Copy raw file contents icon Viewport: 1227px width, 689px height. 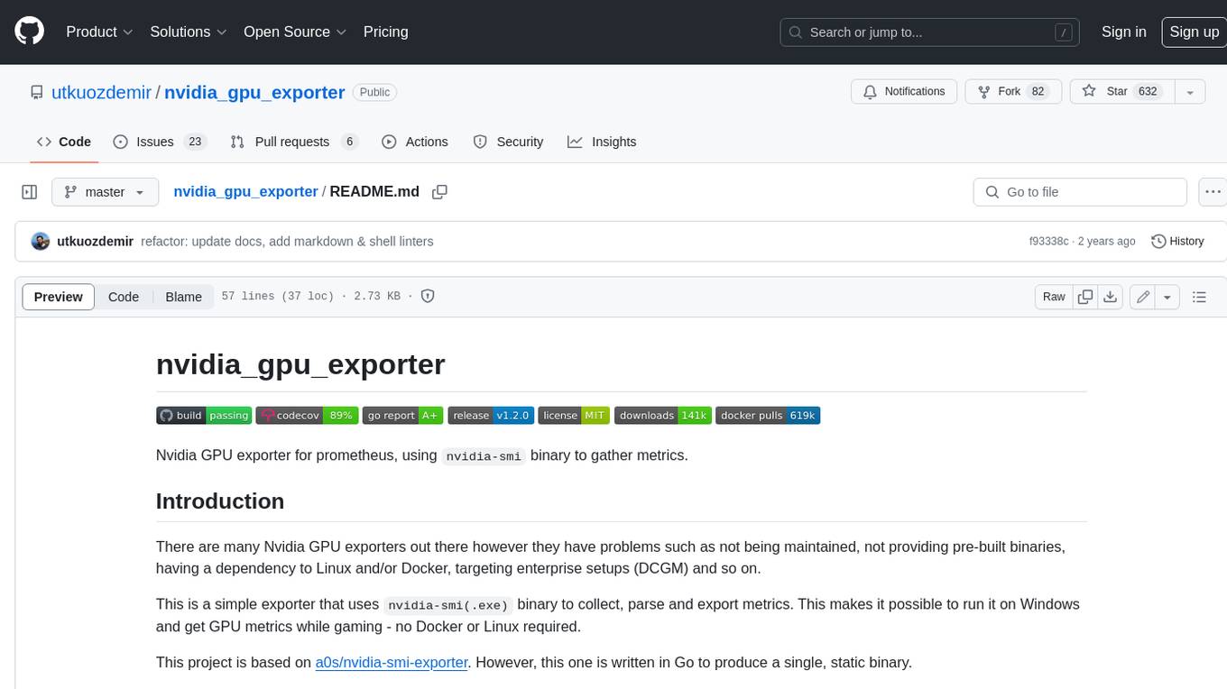[1085, 297]
